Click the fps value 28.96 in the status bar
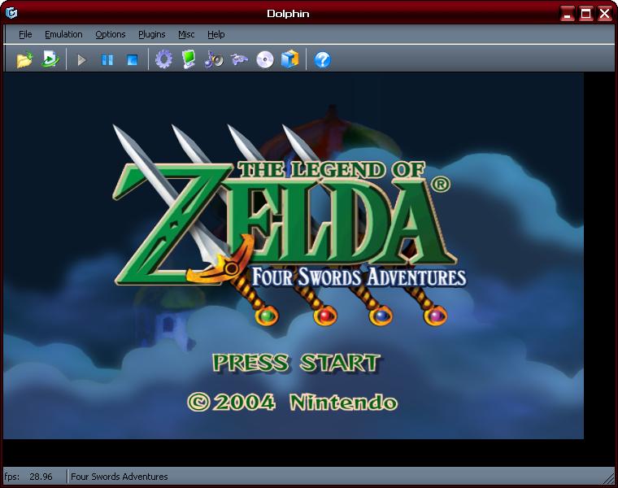 [x=41, y=477]
